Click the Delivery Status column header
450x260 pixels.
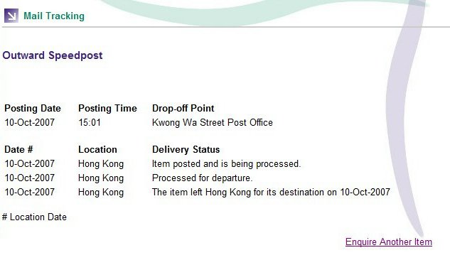click(x=186, y=150)
